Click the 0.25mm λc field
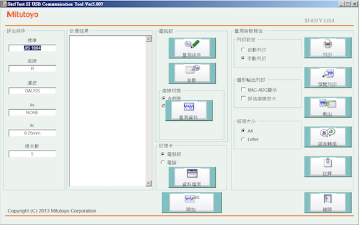Image resolution: width=359 pixels, height=225 pixels. (x=32, y=133)
